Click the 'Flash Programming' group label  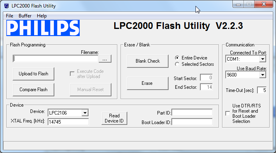click(28, 45)
